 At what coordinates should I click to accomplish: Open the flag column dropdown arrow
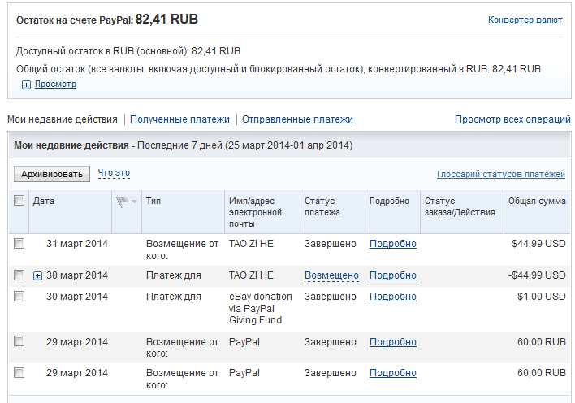(x=135, y=201)
